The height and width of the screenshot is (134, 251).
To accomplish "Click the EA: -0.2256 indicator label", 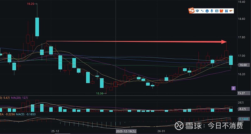I will (x=7, y=114).
